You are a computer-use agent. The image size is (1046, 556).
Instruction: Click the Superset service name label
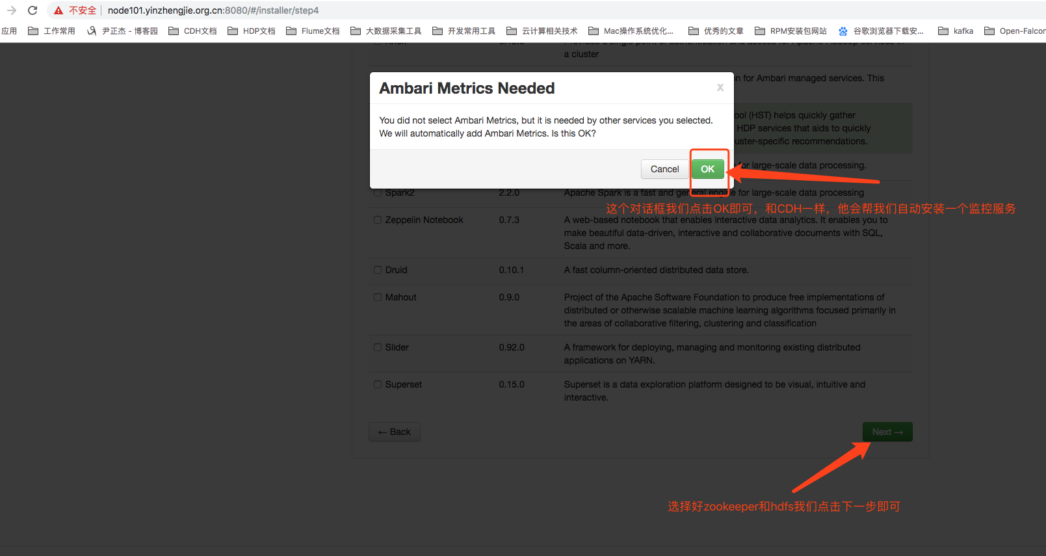pos(404,384)
